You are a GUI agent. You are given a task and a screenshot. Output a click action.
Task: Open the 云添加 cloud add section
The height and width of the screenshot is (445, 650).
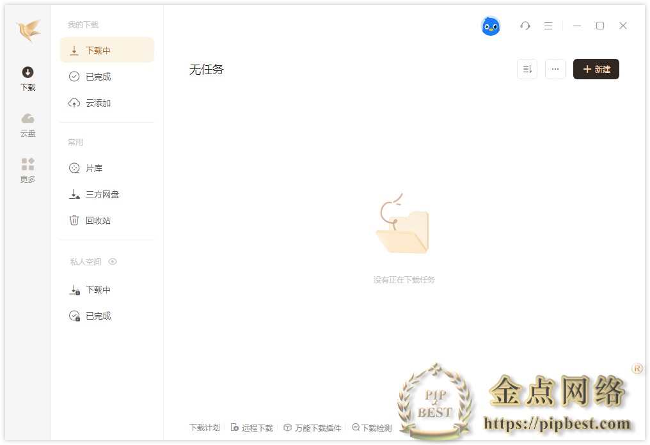(97, 102)
